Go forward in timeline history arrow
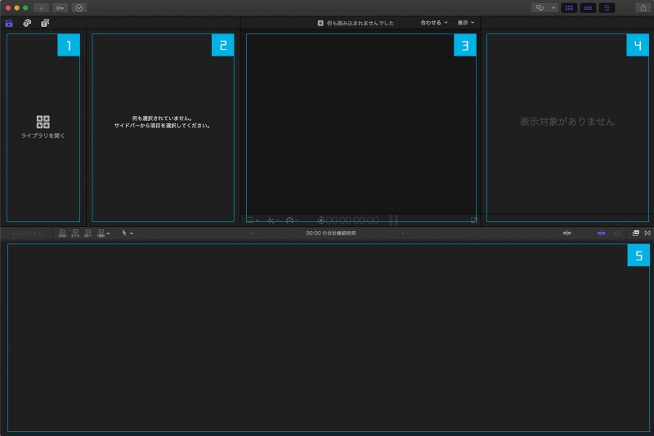This screenshot has width=654, height=436. pyautogui.click(x=402, y=234)
